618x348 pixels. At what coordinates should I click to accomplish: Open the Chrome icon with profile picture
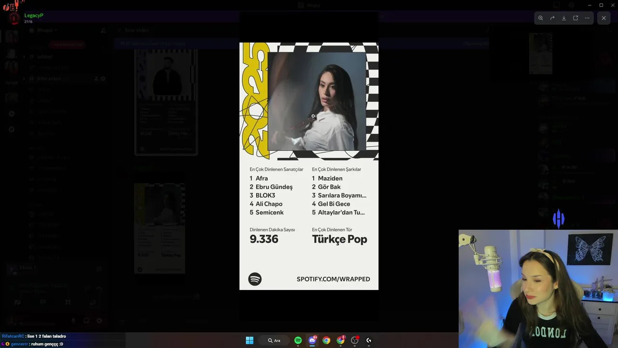tap(341, 340)
